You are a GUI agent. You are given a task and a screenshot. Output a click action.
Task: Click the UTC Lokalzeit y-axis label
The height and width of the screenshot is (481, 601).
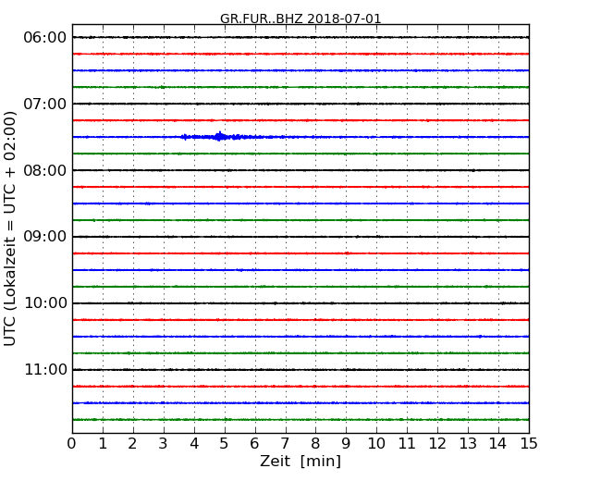pyautogui.click(x=10, y=228)
